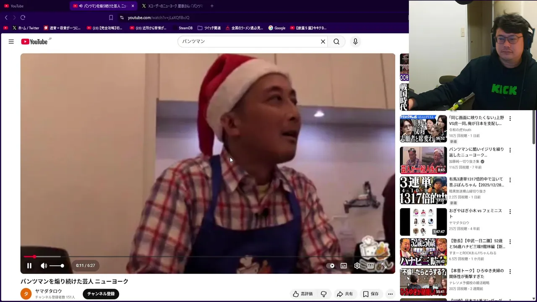This screenshot has width=537, height=302.
Task: Turn on subtitles with the captions icon
Action: pyautogui.click(x=344, y=266)
